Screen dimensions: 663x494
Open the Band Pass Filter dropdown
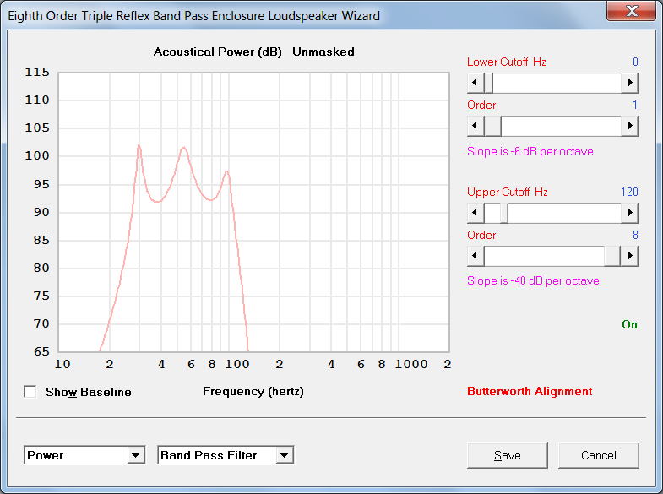[284, 455]
